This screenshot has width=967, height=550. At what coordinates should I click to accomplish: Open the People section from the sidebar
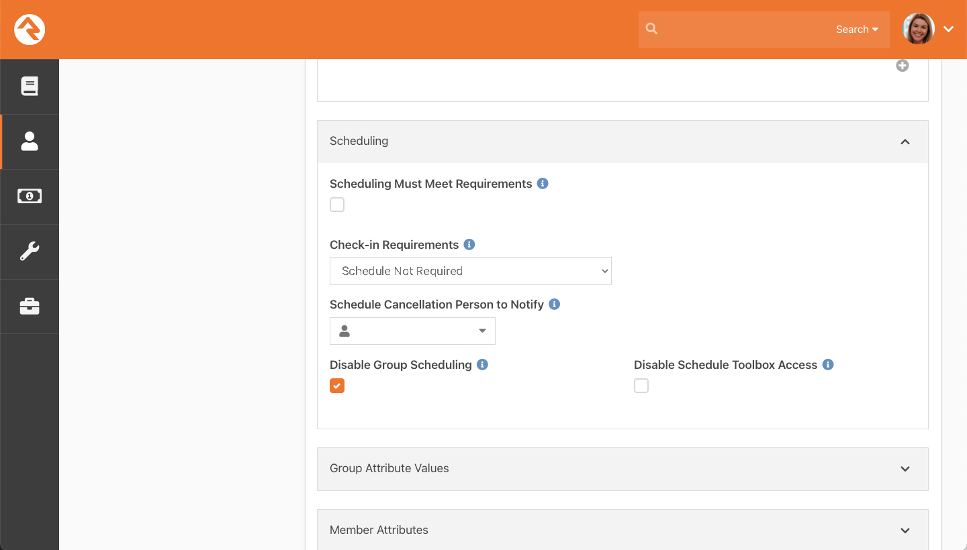pos(29,142)
